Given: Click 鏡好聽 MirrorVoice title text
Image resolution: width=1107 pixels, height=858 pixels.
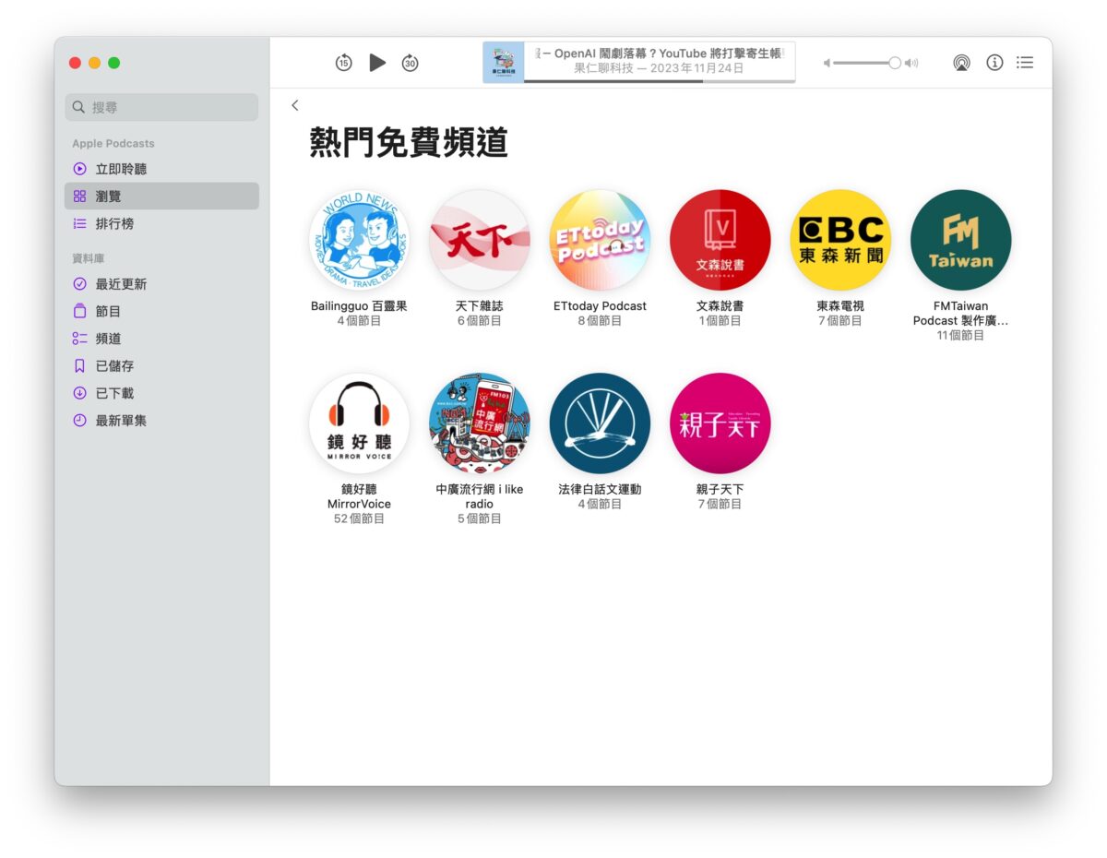Looking at the screenshot, I should pyautogui.click(x=359, y=496).
